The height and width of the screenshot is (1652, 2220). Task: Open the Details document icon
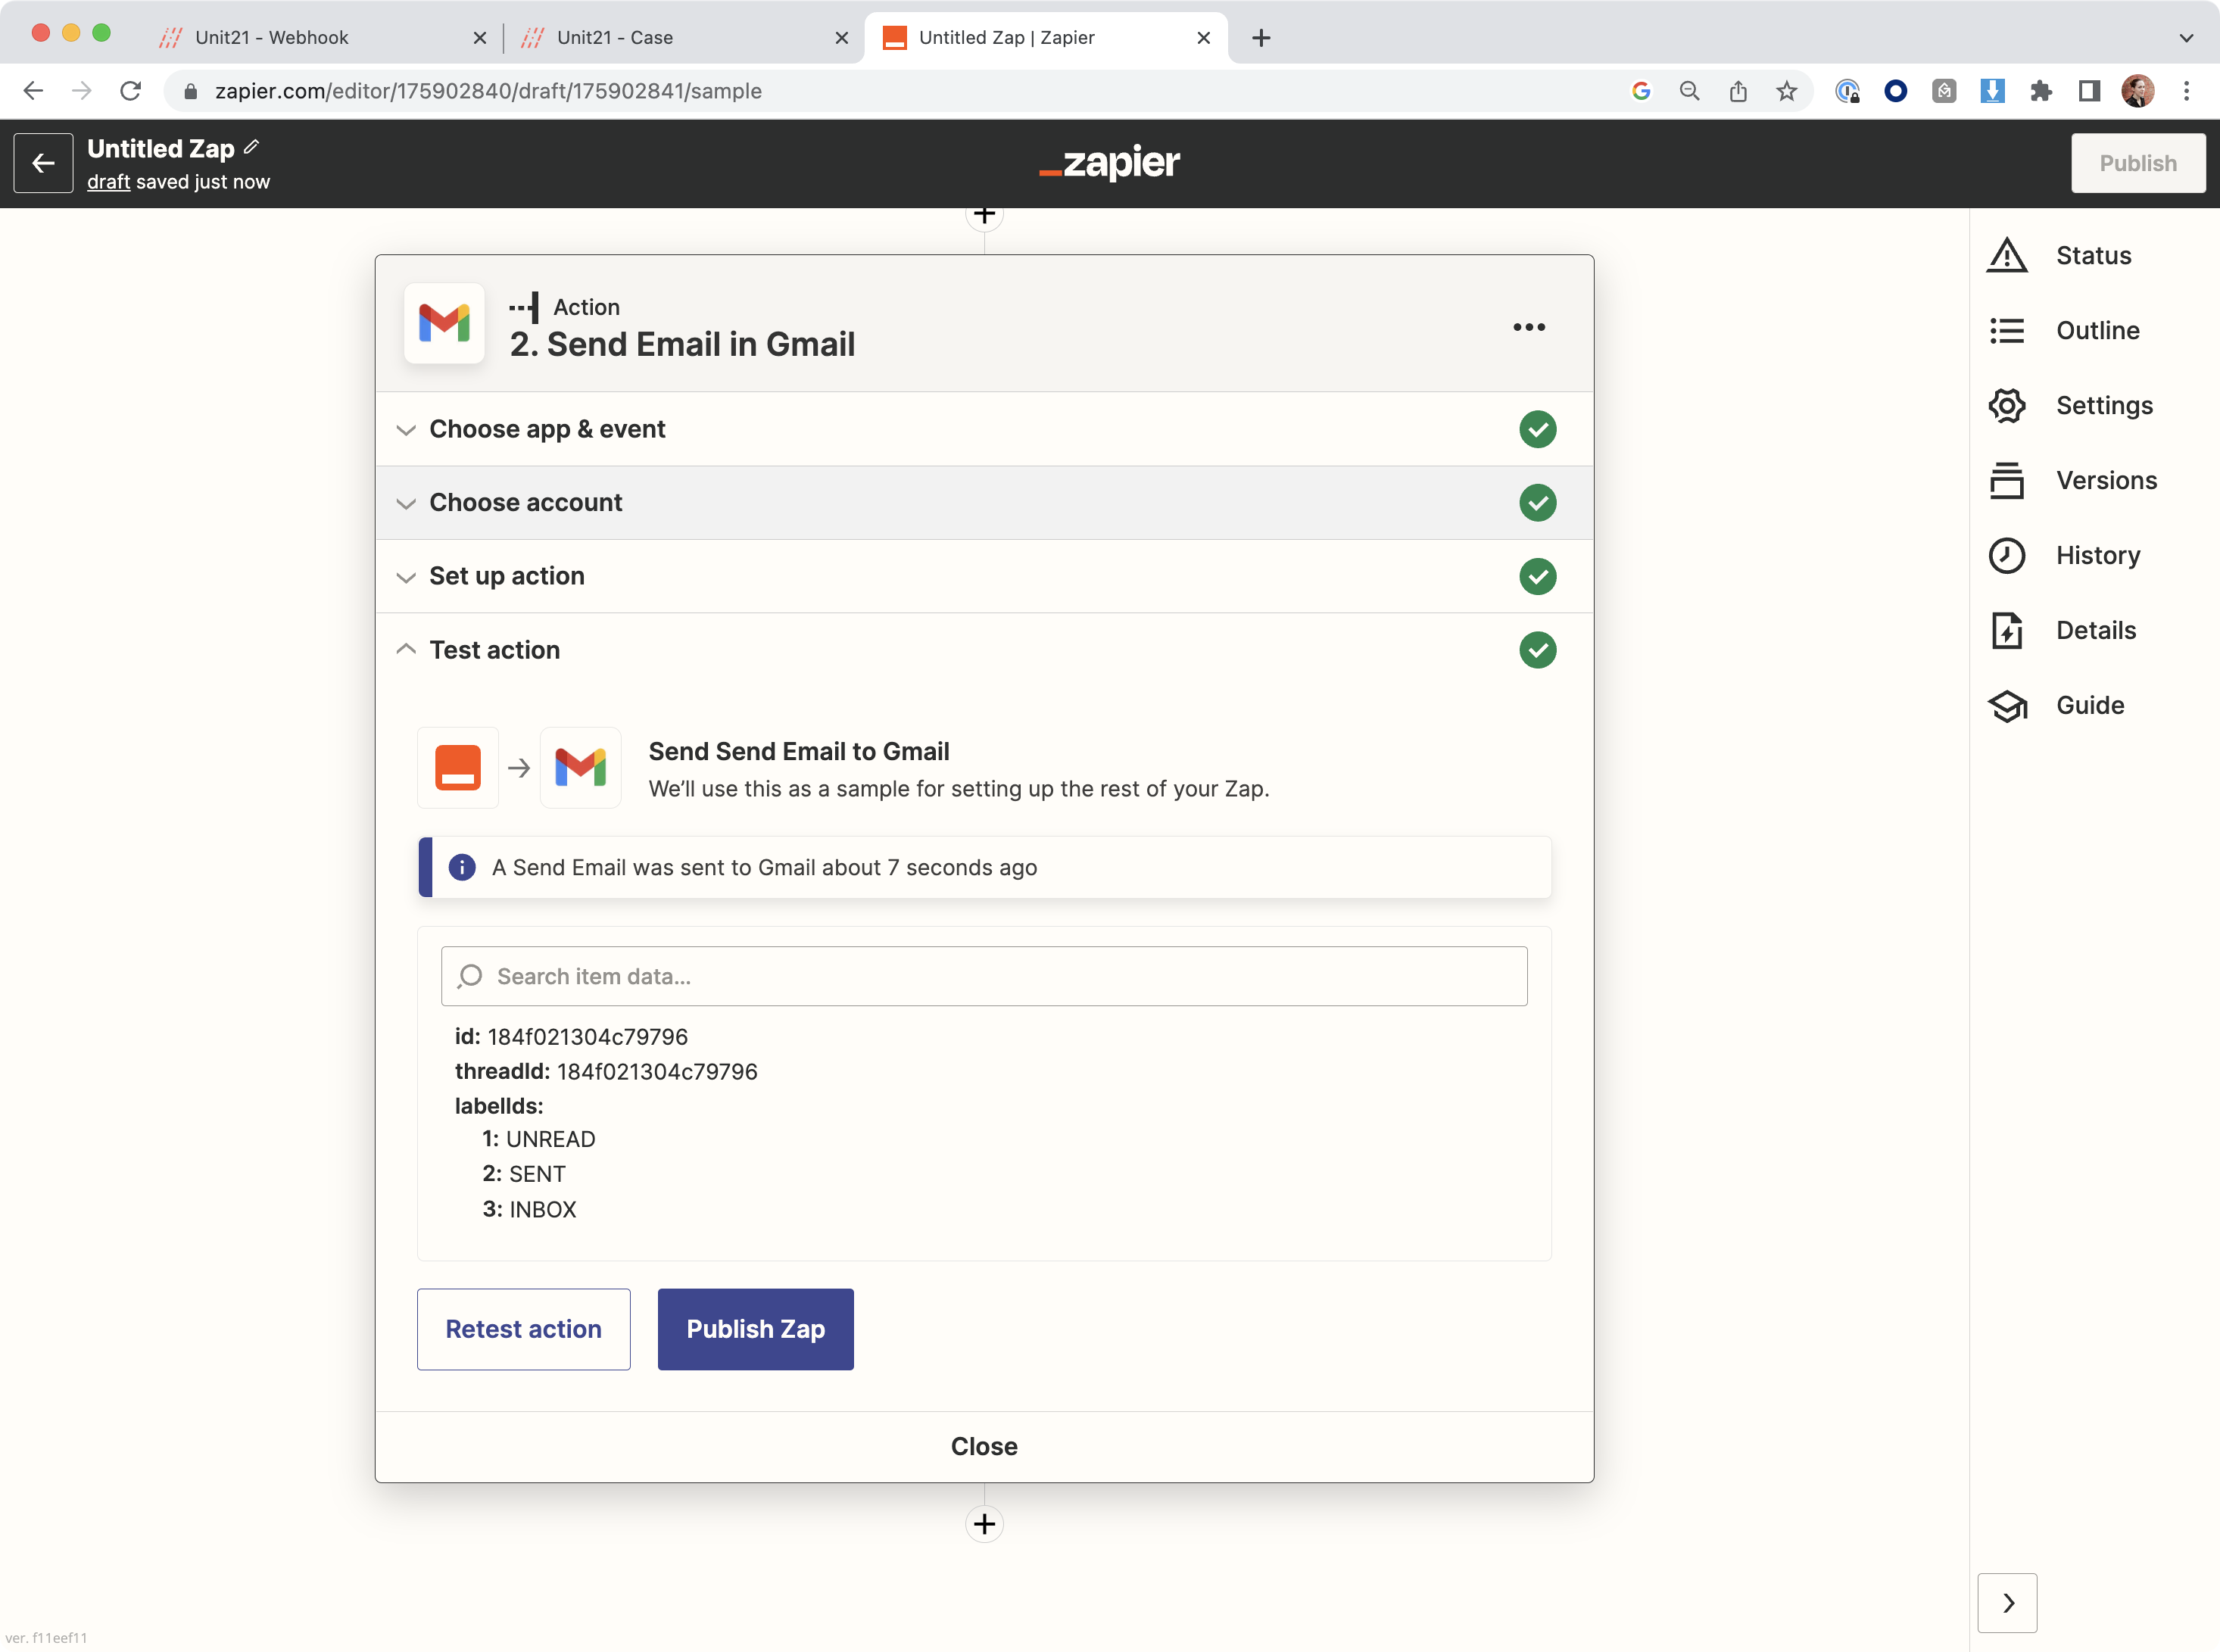coord(2006,631)
